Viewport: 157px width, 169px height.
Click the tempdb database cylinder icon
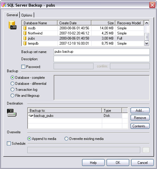pos(25,43)
